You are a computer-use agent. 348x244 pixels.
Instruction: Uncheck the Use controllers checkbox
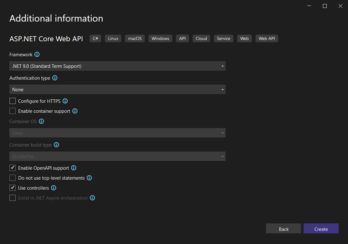point(13,188)
